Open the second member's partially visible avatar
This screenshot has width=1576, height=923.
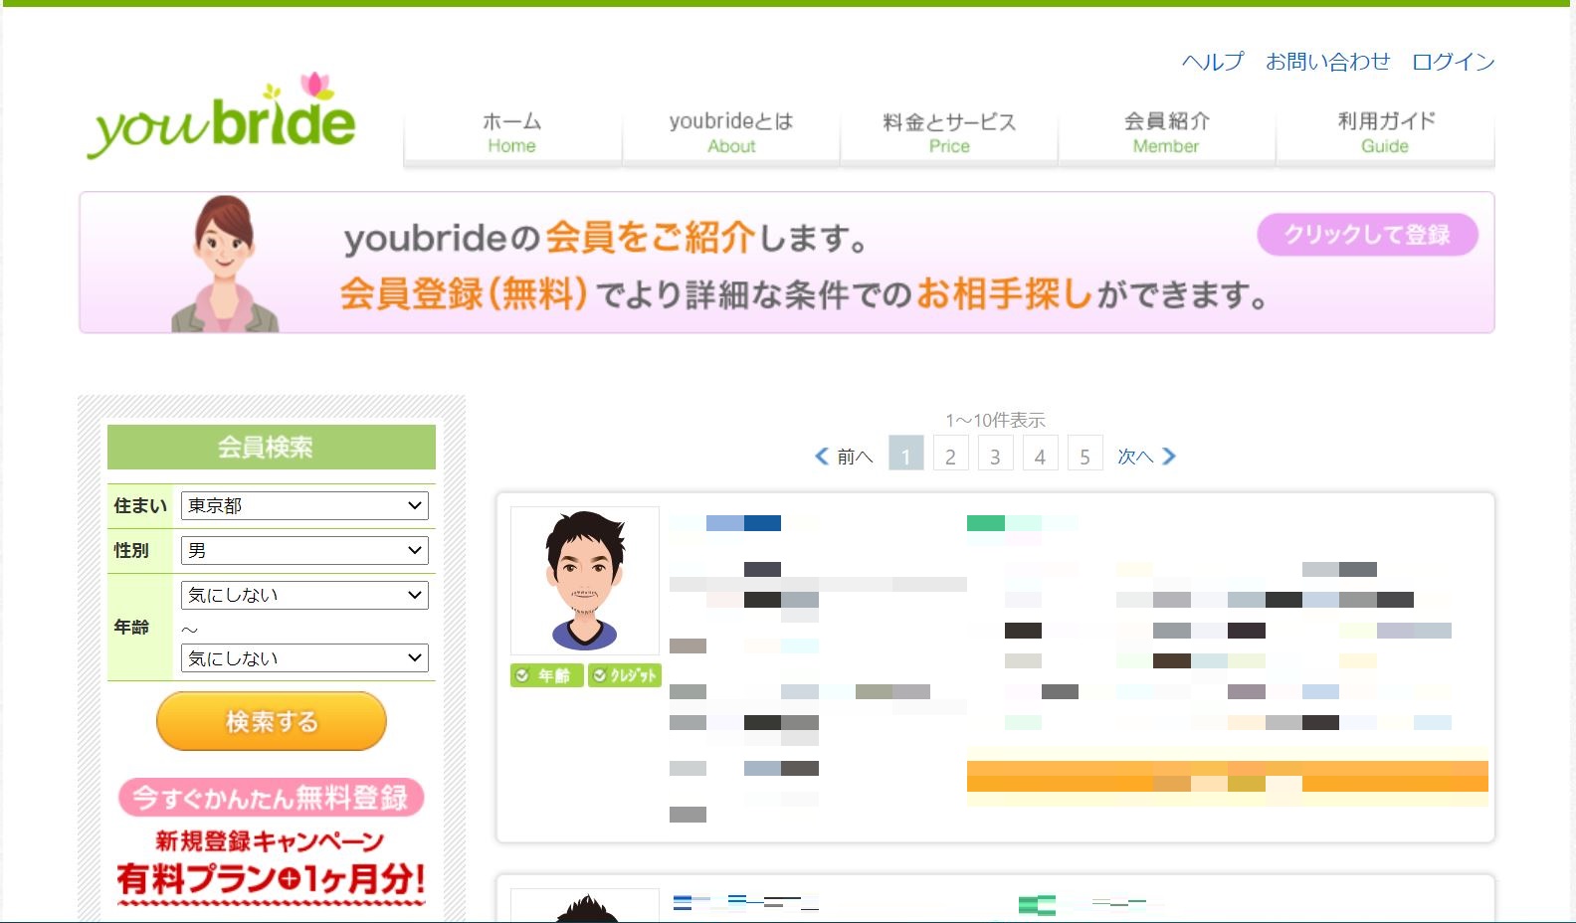point(585,905)
